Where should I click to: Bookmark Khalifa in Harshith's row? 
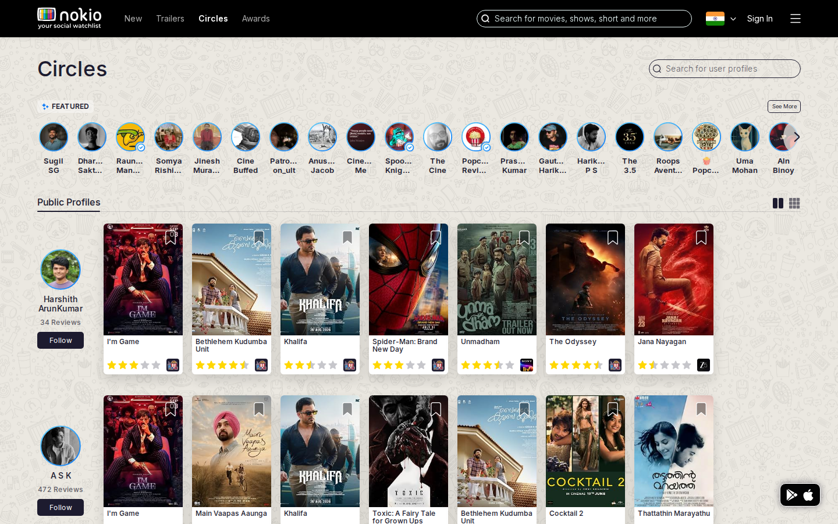[x=347, y=238]
